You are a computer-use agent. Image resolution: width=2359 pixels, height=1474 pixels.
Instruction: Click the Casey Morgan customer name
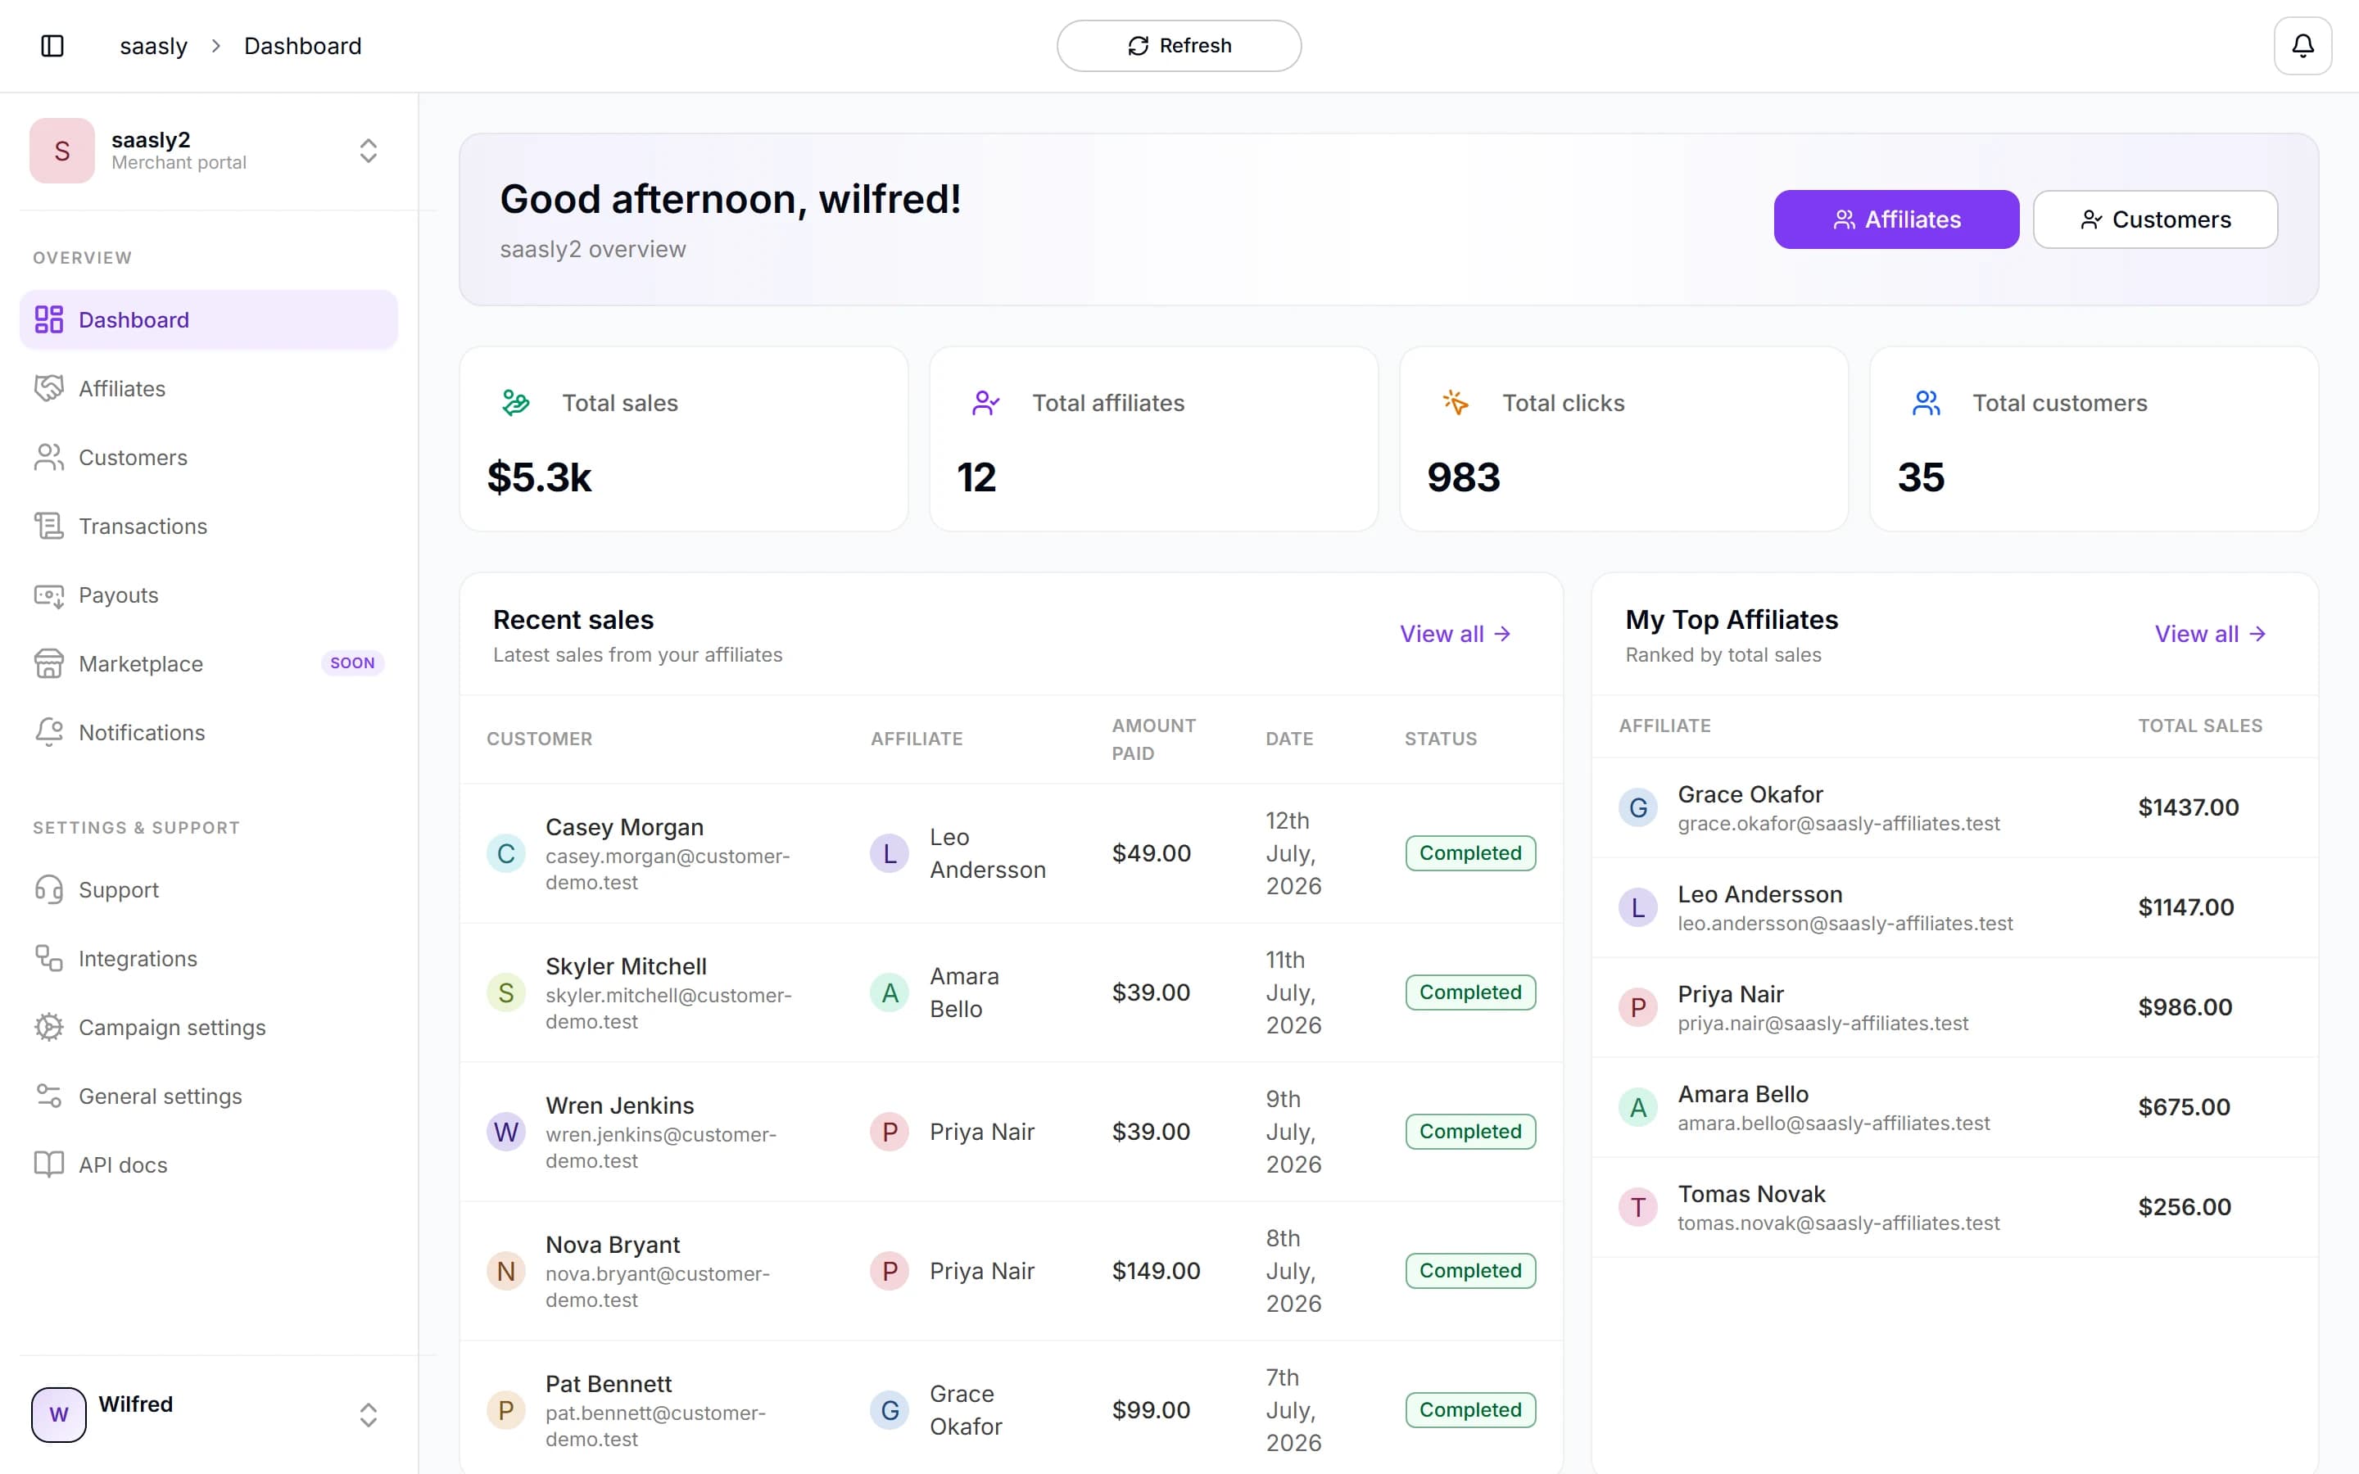coord(624,827)
